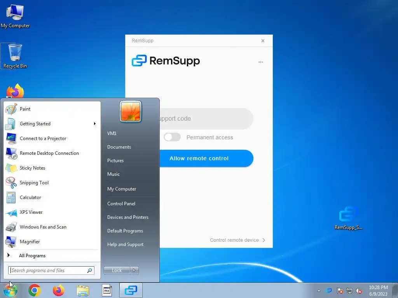Open Chrome from the taskbar
Viewport: 398px width, 298px height.
pyautogui.click(x=35, y=290)
